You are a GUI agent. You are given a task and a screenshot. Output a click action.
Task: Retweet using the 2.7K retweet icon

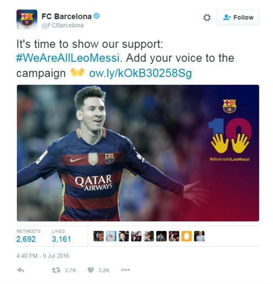pos(56,270)
